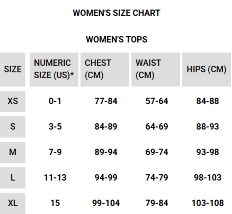This screenshot has width=232, height=214.
Task: Click the XS size row label
Action: (13, 101)
